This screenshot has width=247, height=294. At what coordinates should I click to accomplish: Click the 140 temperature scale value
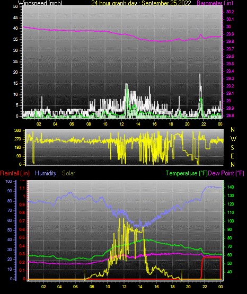click(231, 187)
